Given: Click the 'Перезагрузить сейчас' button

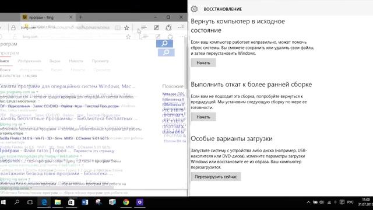Looking at the screenshot, I should [216, 177].
